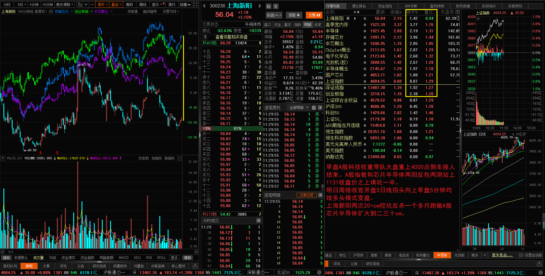Viewport: 545px width, 276px height.
Task: Toggle the 隐藏 side panel button
Action: [185, 5]
